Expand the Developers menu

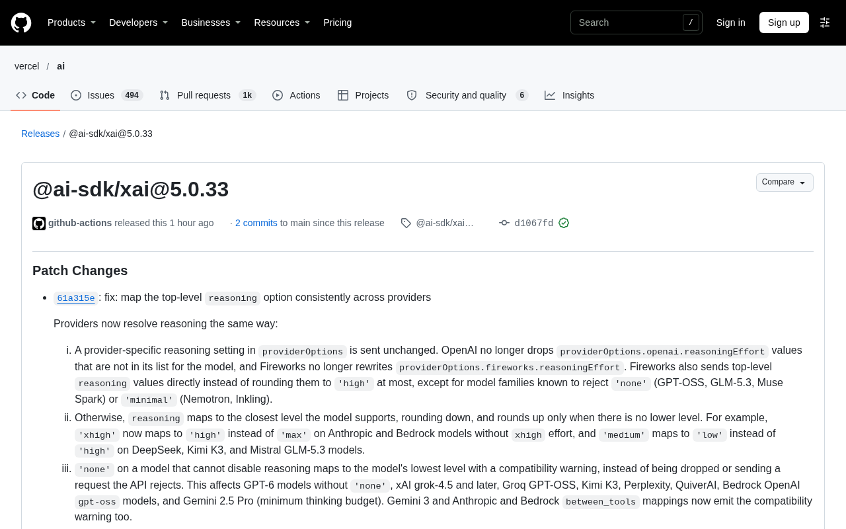click(x=138, y=22)
